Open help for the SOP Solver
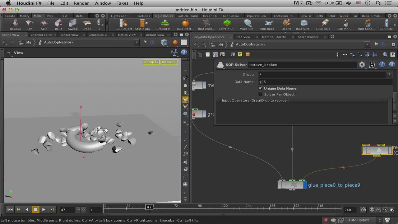Image resolution: width=398 pixels, height=224 pixels. tap(392, 64)
